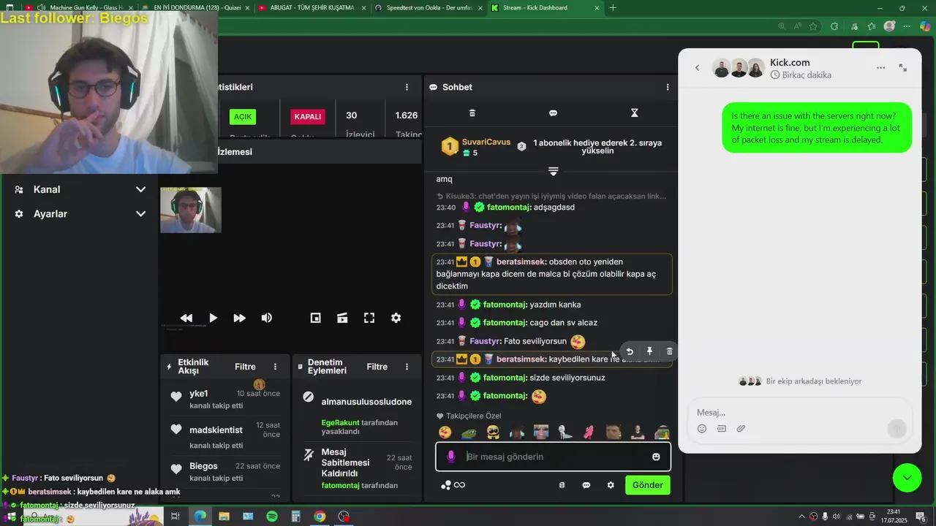Open chat settings gear beside Gönder
Viewport: 936px width, 526px height.
pos(611,485)
